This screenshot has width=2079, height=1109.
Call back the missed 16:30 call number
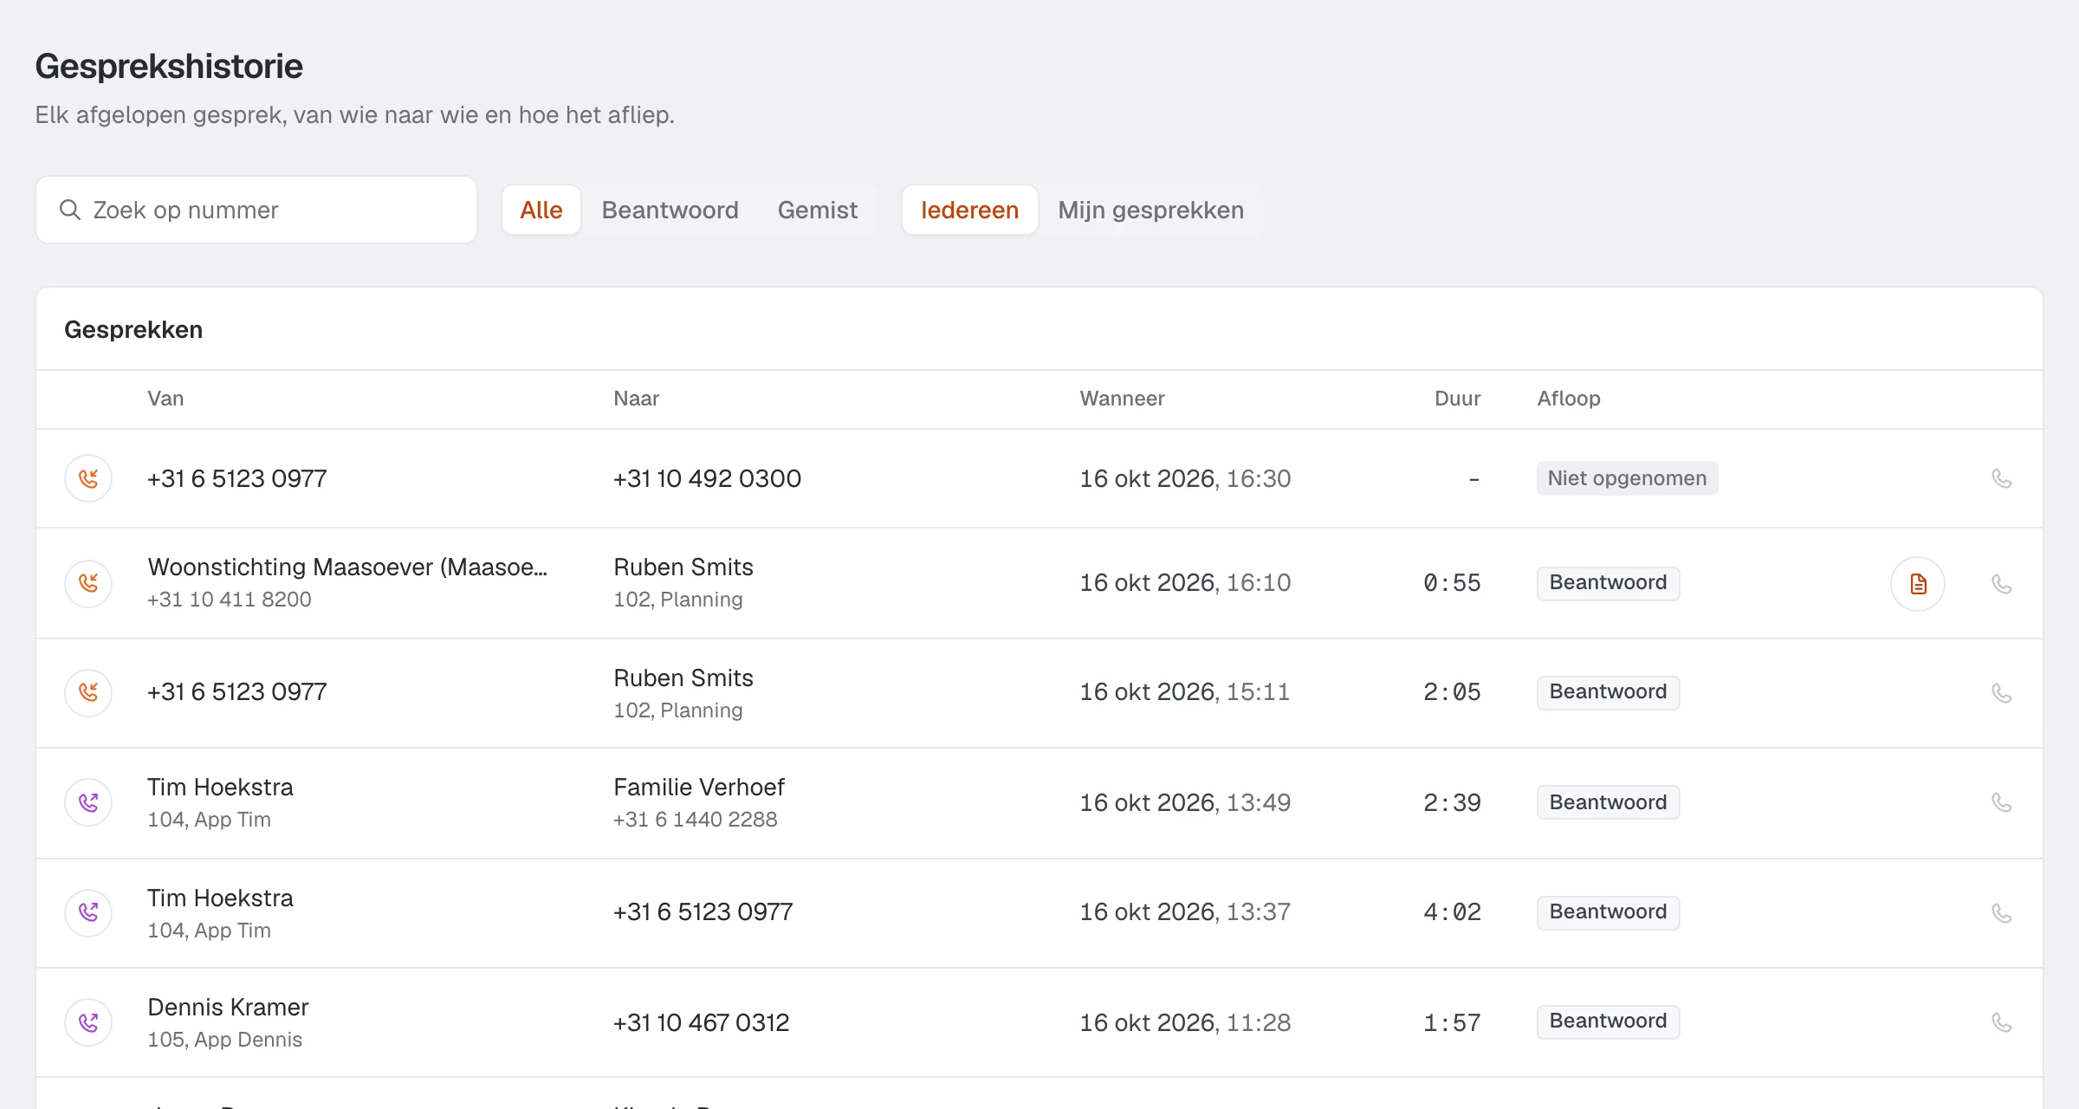point(2001,478)
